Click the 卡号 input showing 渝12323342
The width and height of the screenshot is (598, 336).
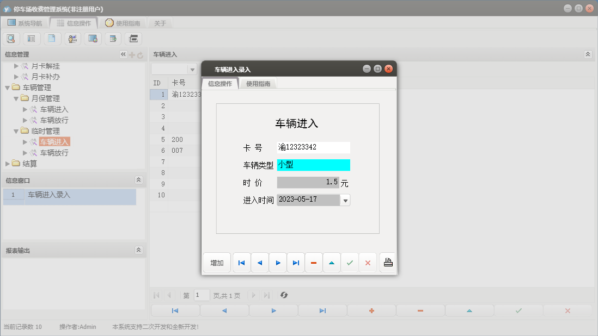click(x=313, y=147)
